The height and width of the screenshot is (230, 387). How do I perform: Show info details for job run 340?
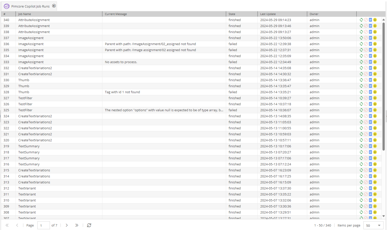375,20
